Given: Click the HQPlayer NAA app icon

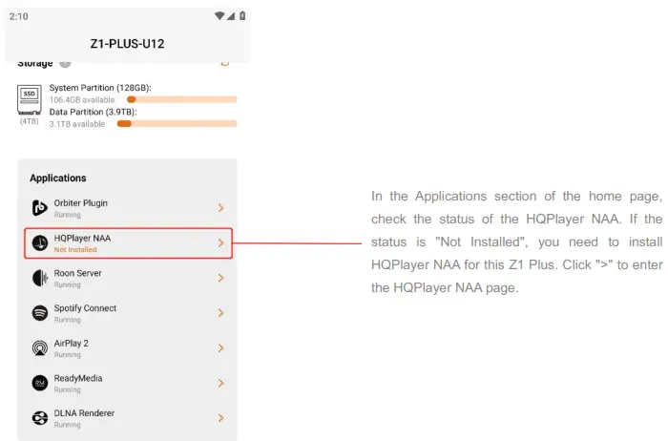Looking at the screenshot, I should 40,242.
